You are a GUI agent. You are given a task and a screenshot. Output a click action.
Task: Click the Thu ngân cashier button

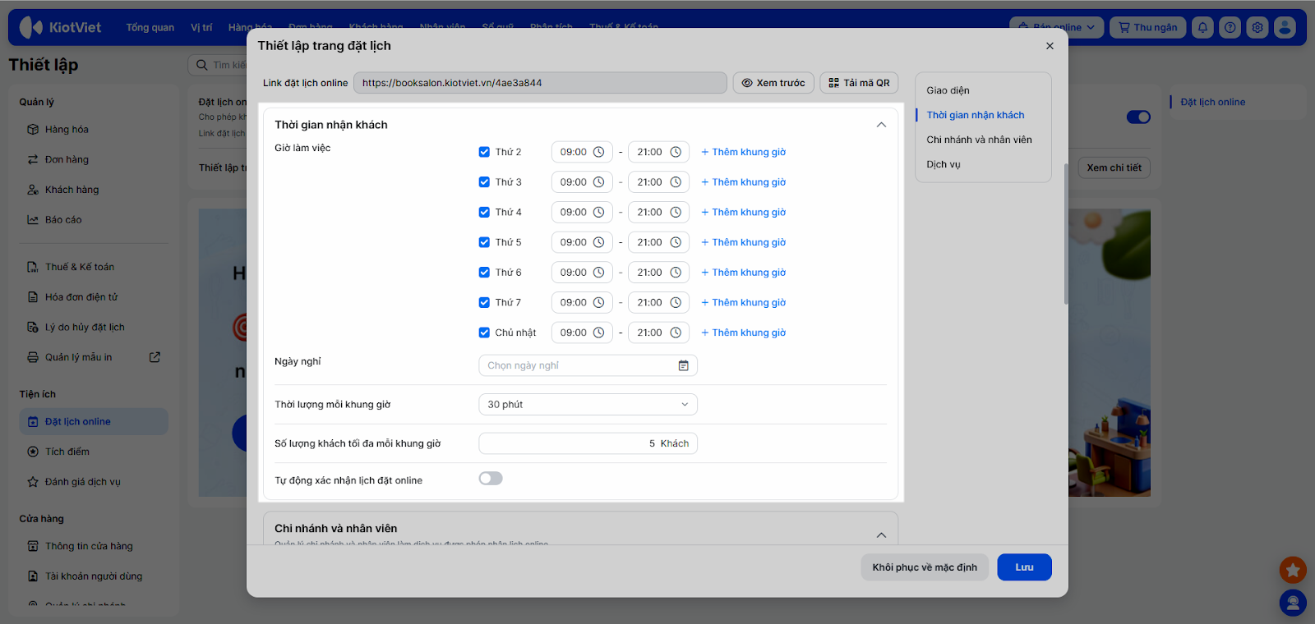(x=1148, y=27)
